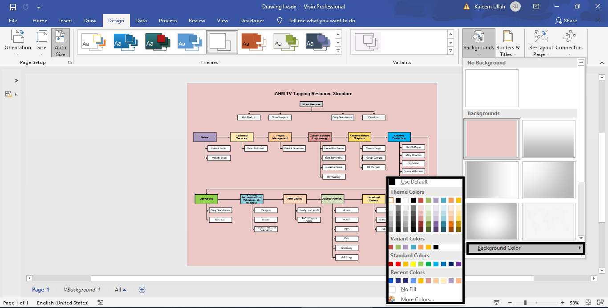The image size is (608, 308).
Task: Insert a new page with the plus icon
Action: pyautogui.click(x=142, y=289)
